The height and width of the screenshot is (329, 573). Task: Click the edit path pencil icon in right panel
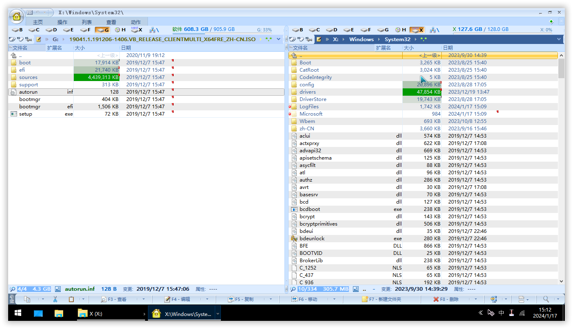(x=319, y=39)
